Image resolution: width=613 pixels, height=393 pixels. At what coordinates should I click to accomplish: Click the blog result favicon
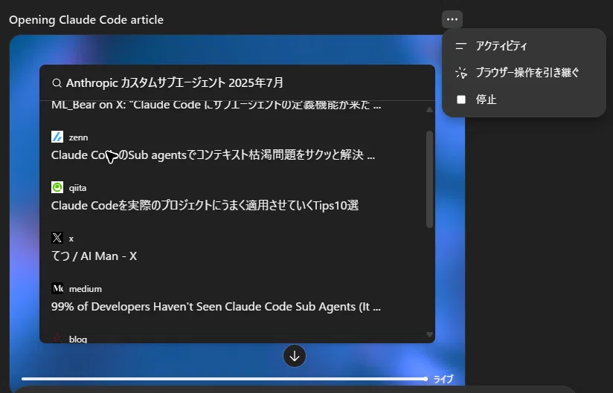pyautogui.click(x=57, y=338)
